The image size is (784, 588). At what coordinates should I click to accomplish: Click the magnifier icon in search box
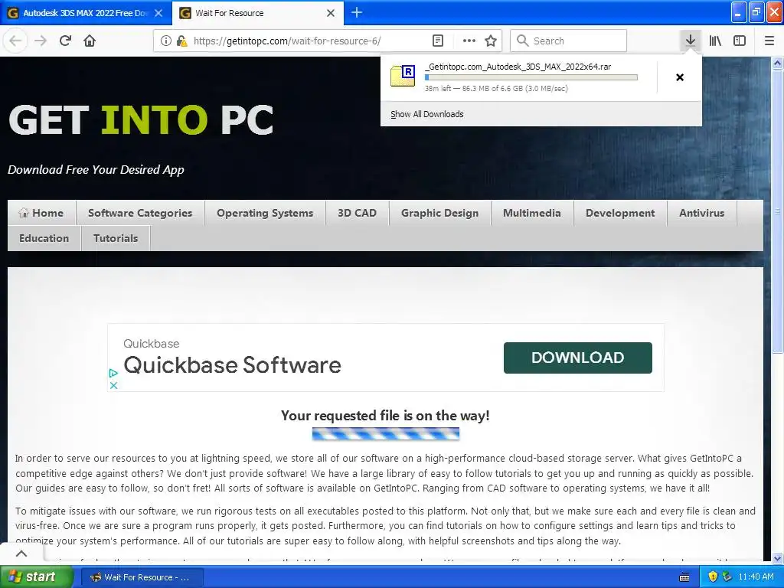tap(522, 41)
